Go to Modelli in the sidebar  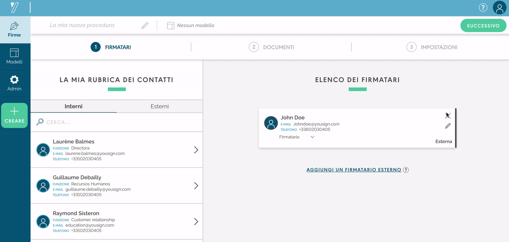click(x=14, y=56)
